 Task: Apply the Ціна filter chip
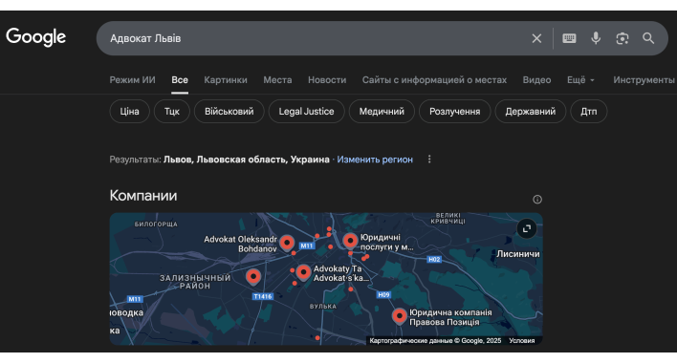(x=129, y=111)
